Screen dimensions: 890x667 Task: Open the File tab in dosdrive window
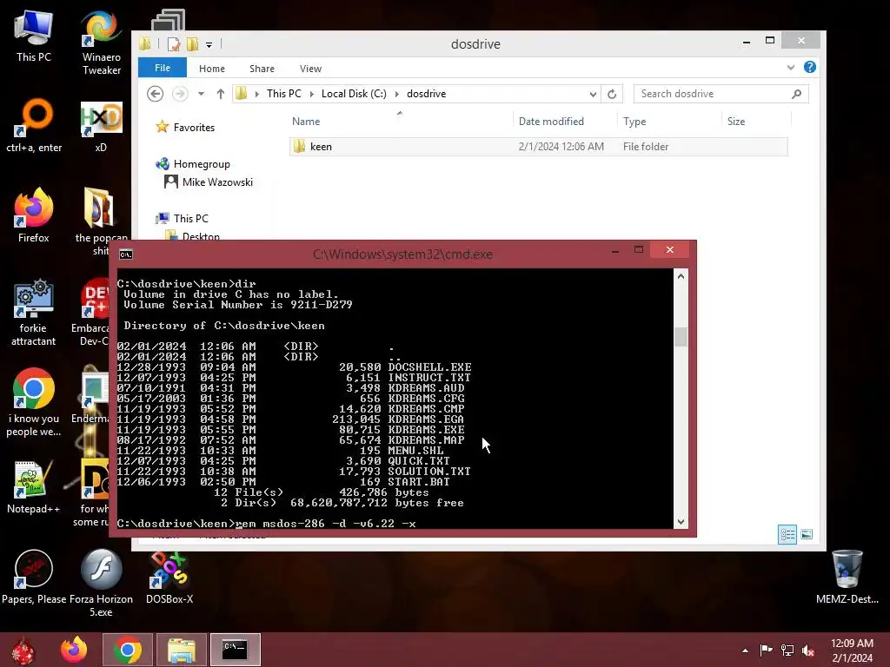163,68
